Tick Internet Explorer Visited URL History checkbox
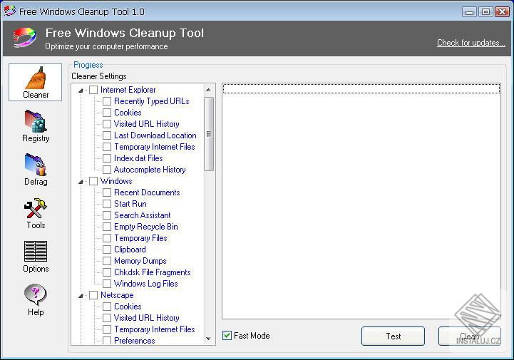The height and width of the screenshot is (360, 514). click(107, 124)
